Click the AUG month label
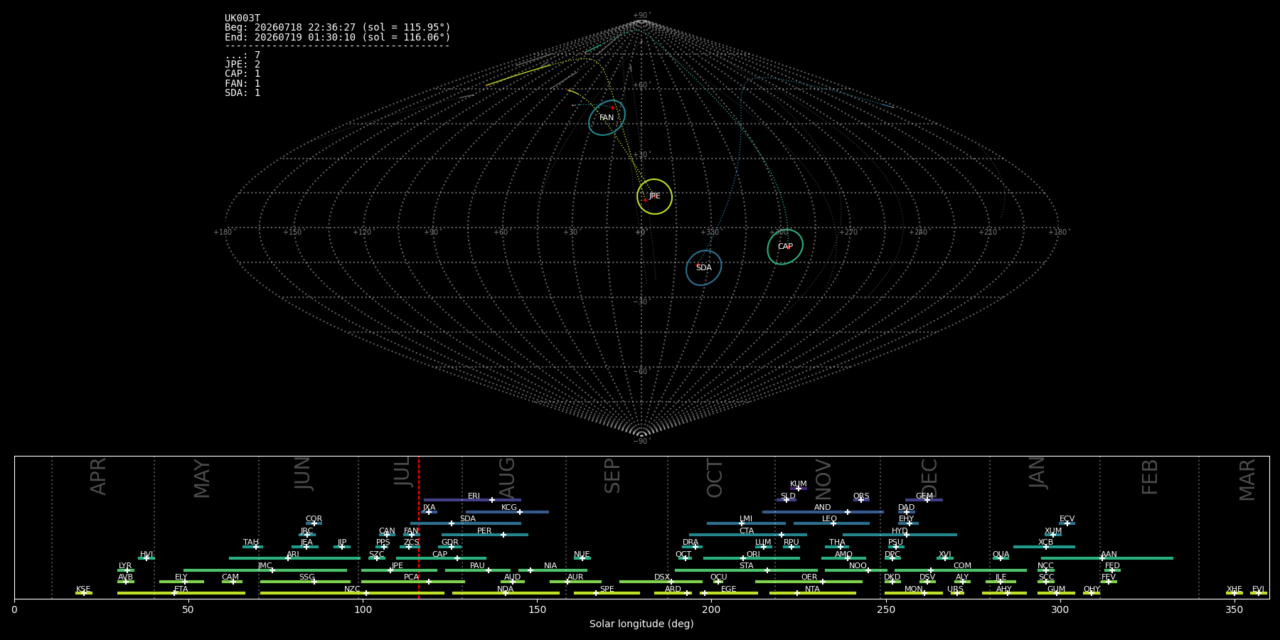Viewport: 1280px width, 640px height. point(507,477)
